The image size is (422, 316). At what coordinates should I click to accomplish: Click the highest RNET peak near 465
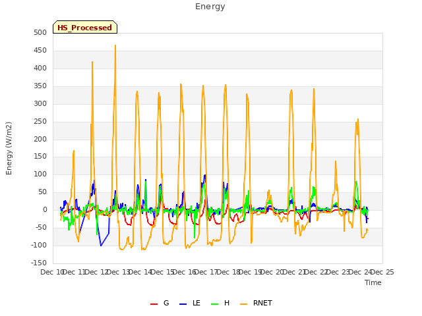tap(115, 45)
